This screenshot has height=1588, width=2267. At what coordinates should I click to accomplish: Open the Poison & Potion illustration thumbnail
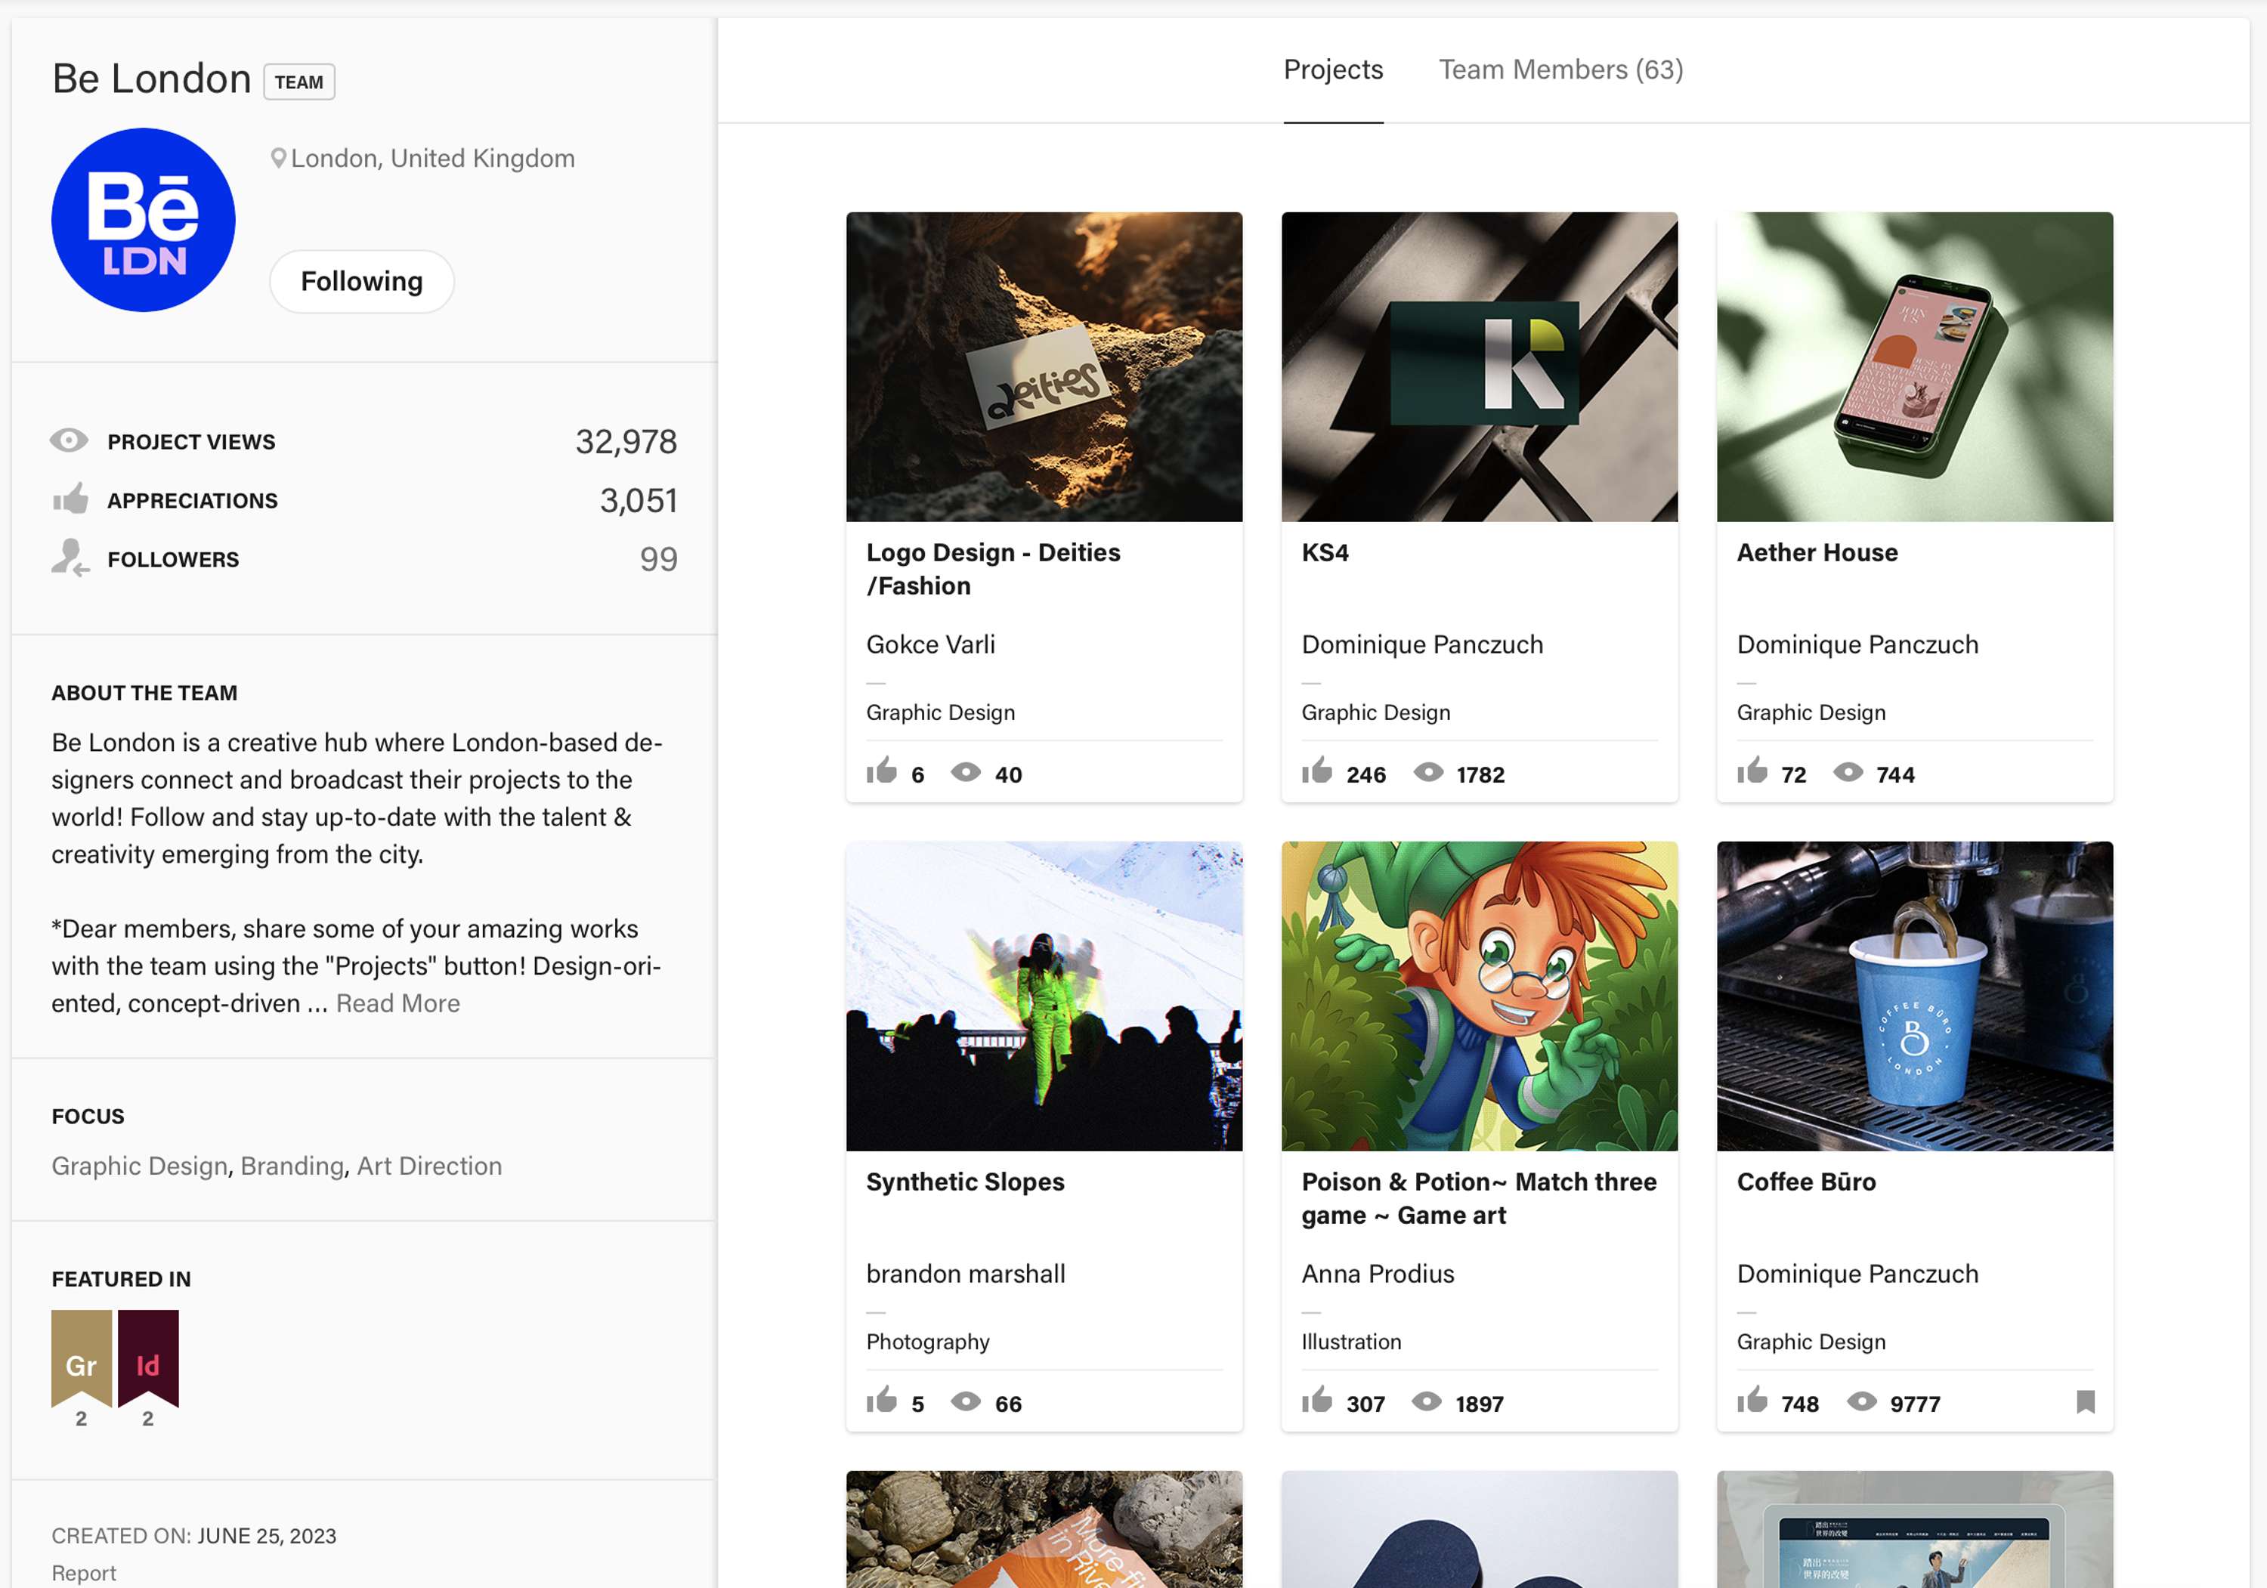[x=1479, y=996]
